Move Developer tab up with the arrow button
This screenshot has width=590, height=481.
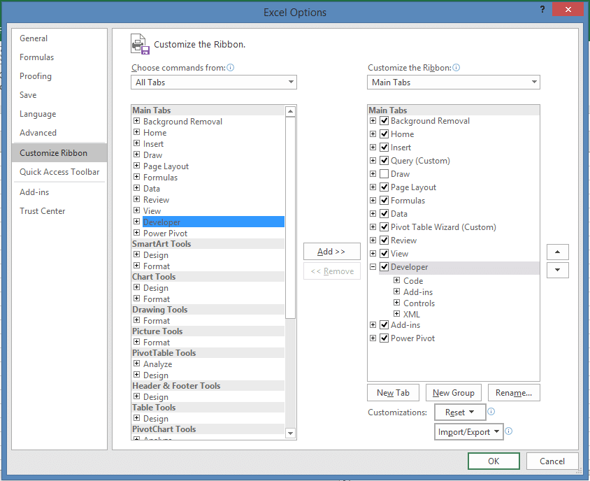click(x=557, y=252)
